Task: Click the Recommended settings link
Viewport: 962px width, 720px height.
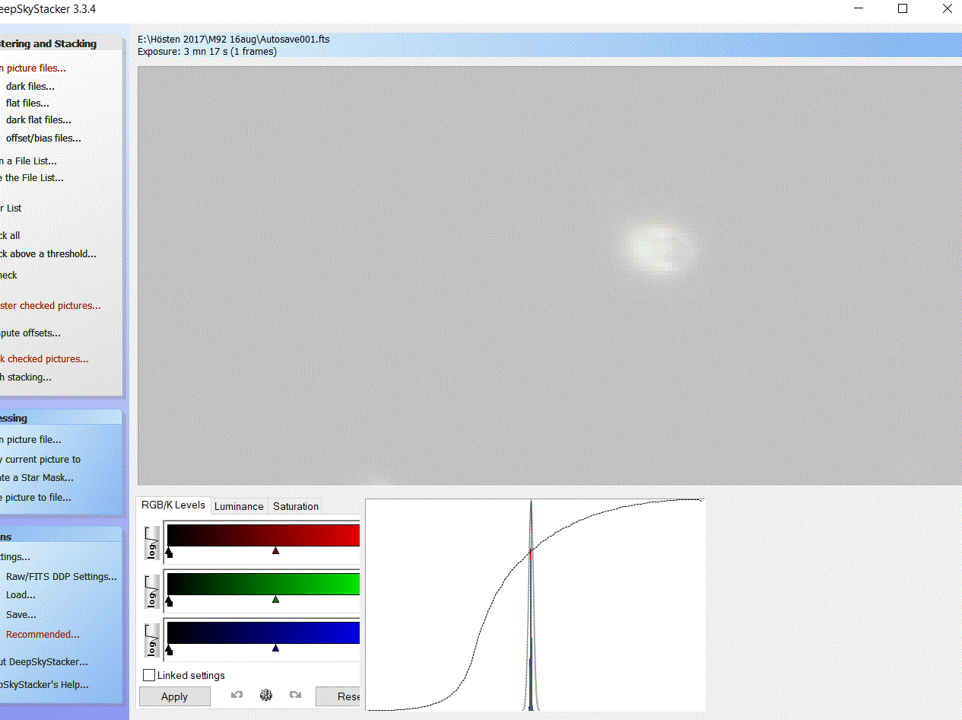Action: click(x=43, y=634)
